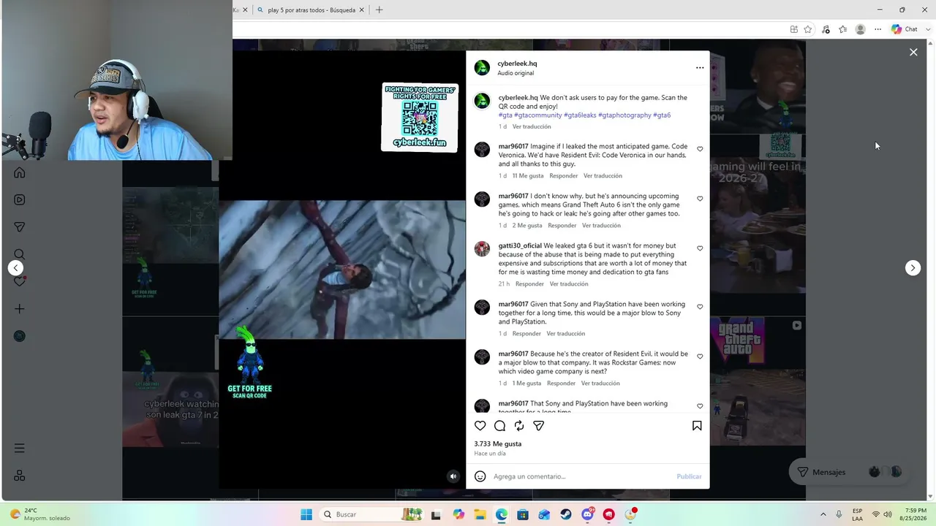
Task: Show hidden system tray icons
Action: (x=823, y=514)
